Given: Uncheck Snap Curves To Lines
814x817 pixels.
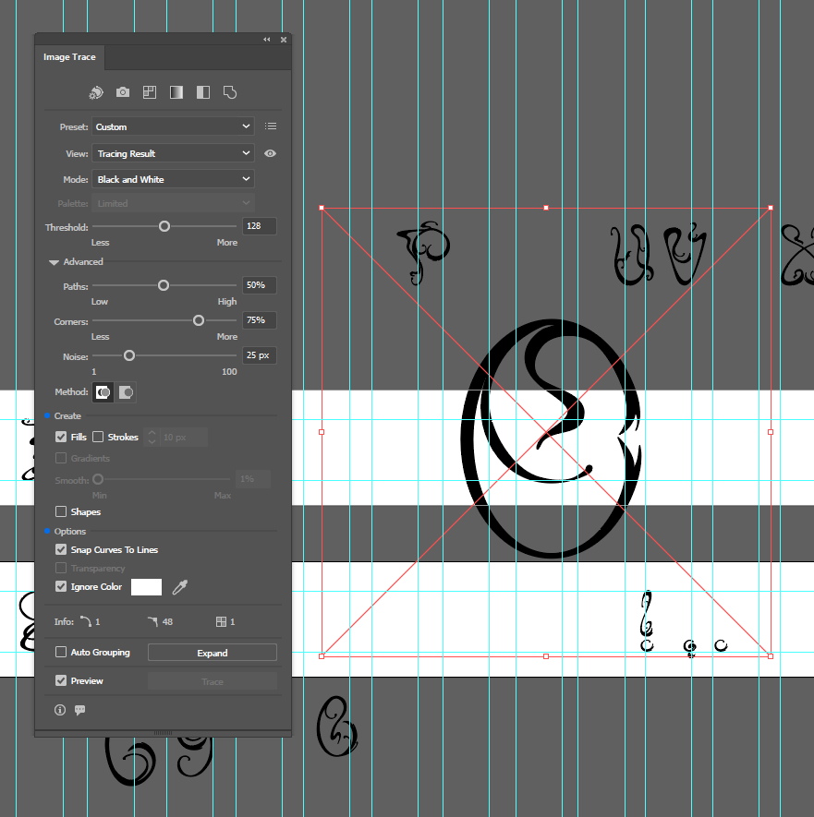Looking at the screenshot, I should [61, 550].
